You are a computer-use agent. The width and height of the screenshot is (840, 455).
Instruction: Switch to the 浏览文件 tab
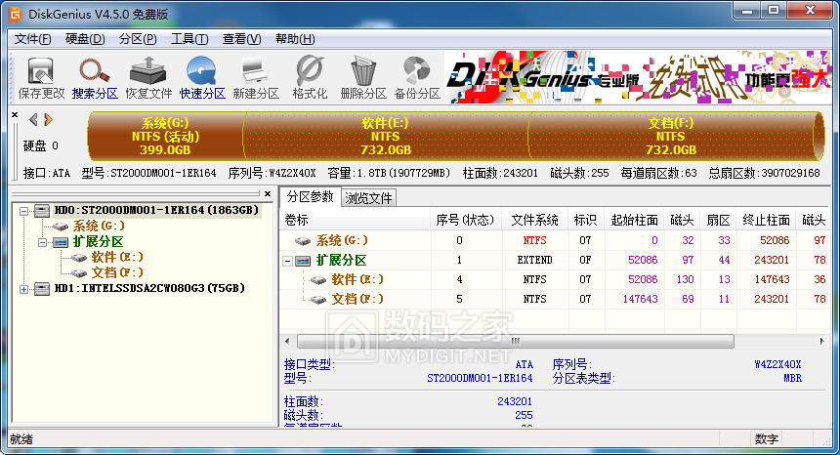click(x=368, y=198)
